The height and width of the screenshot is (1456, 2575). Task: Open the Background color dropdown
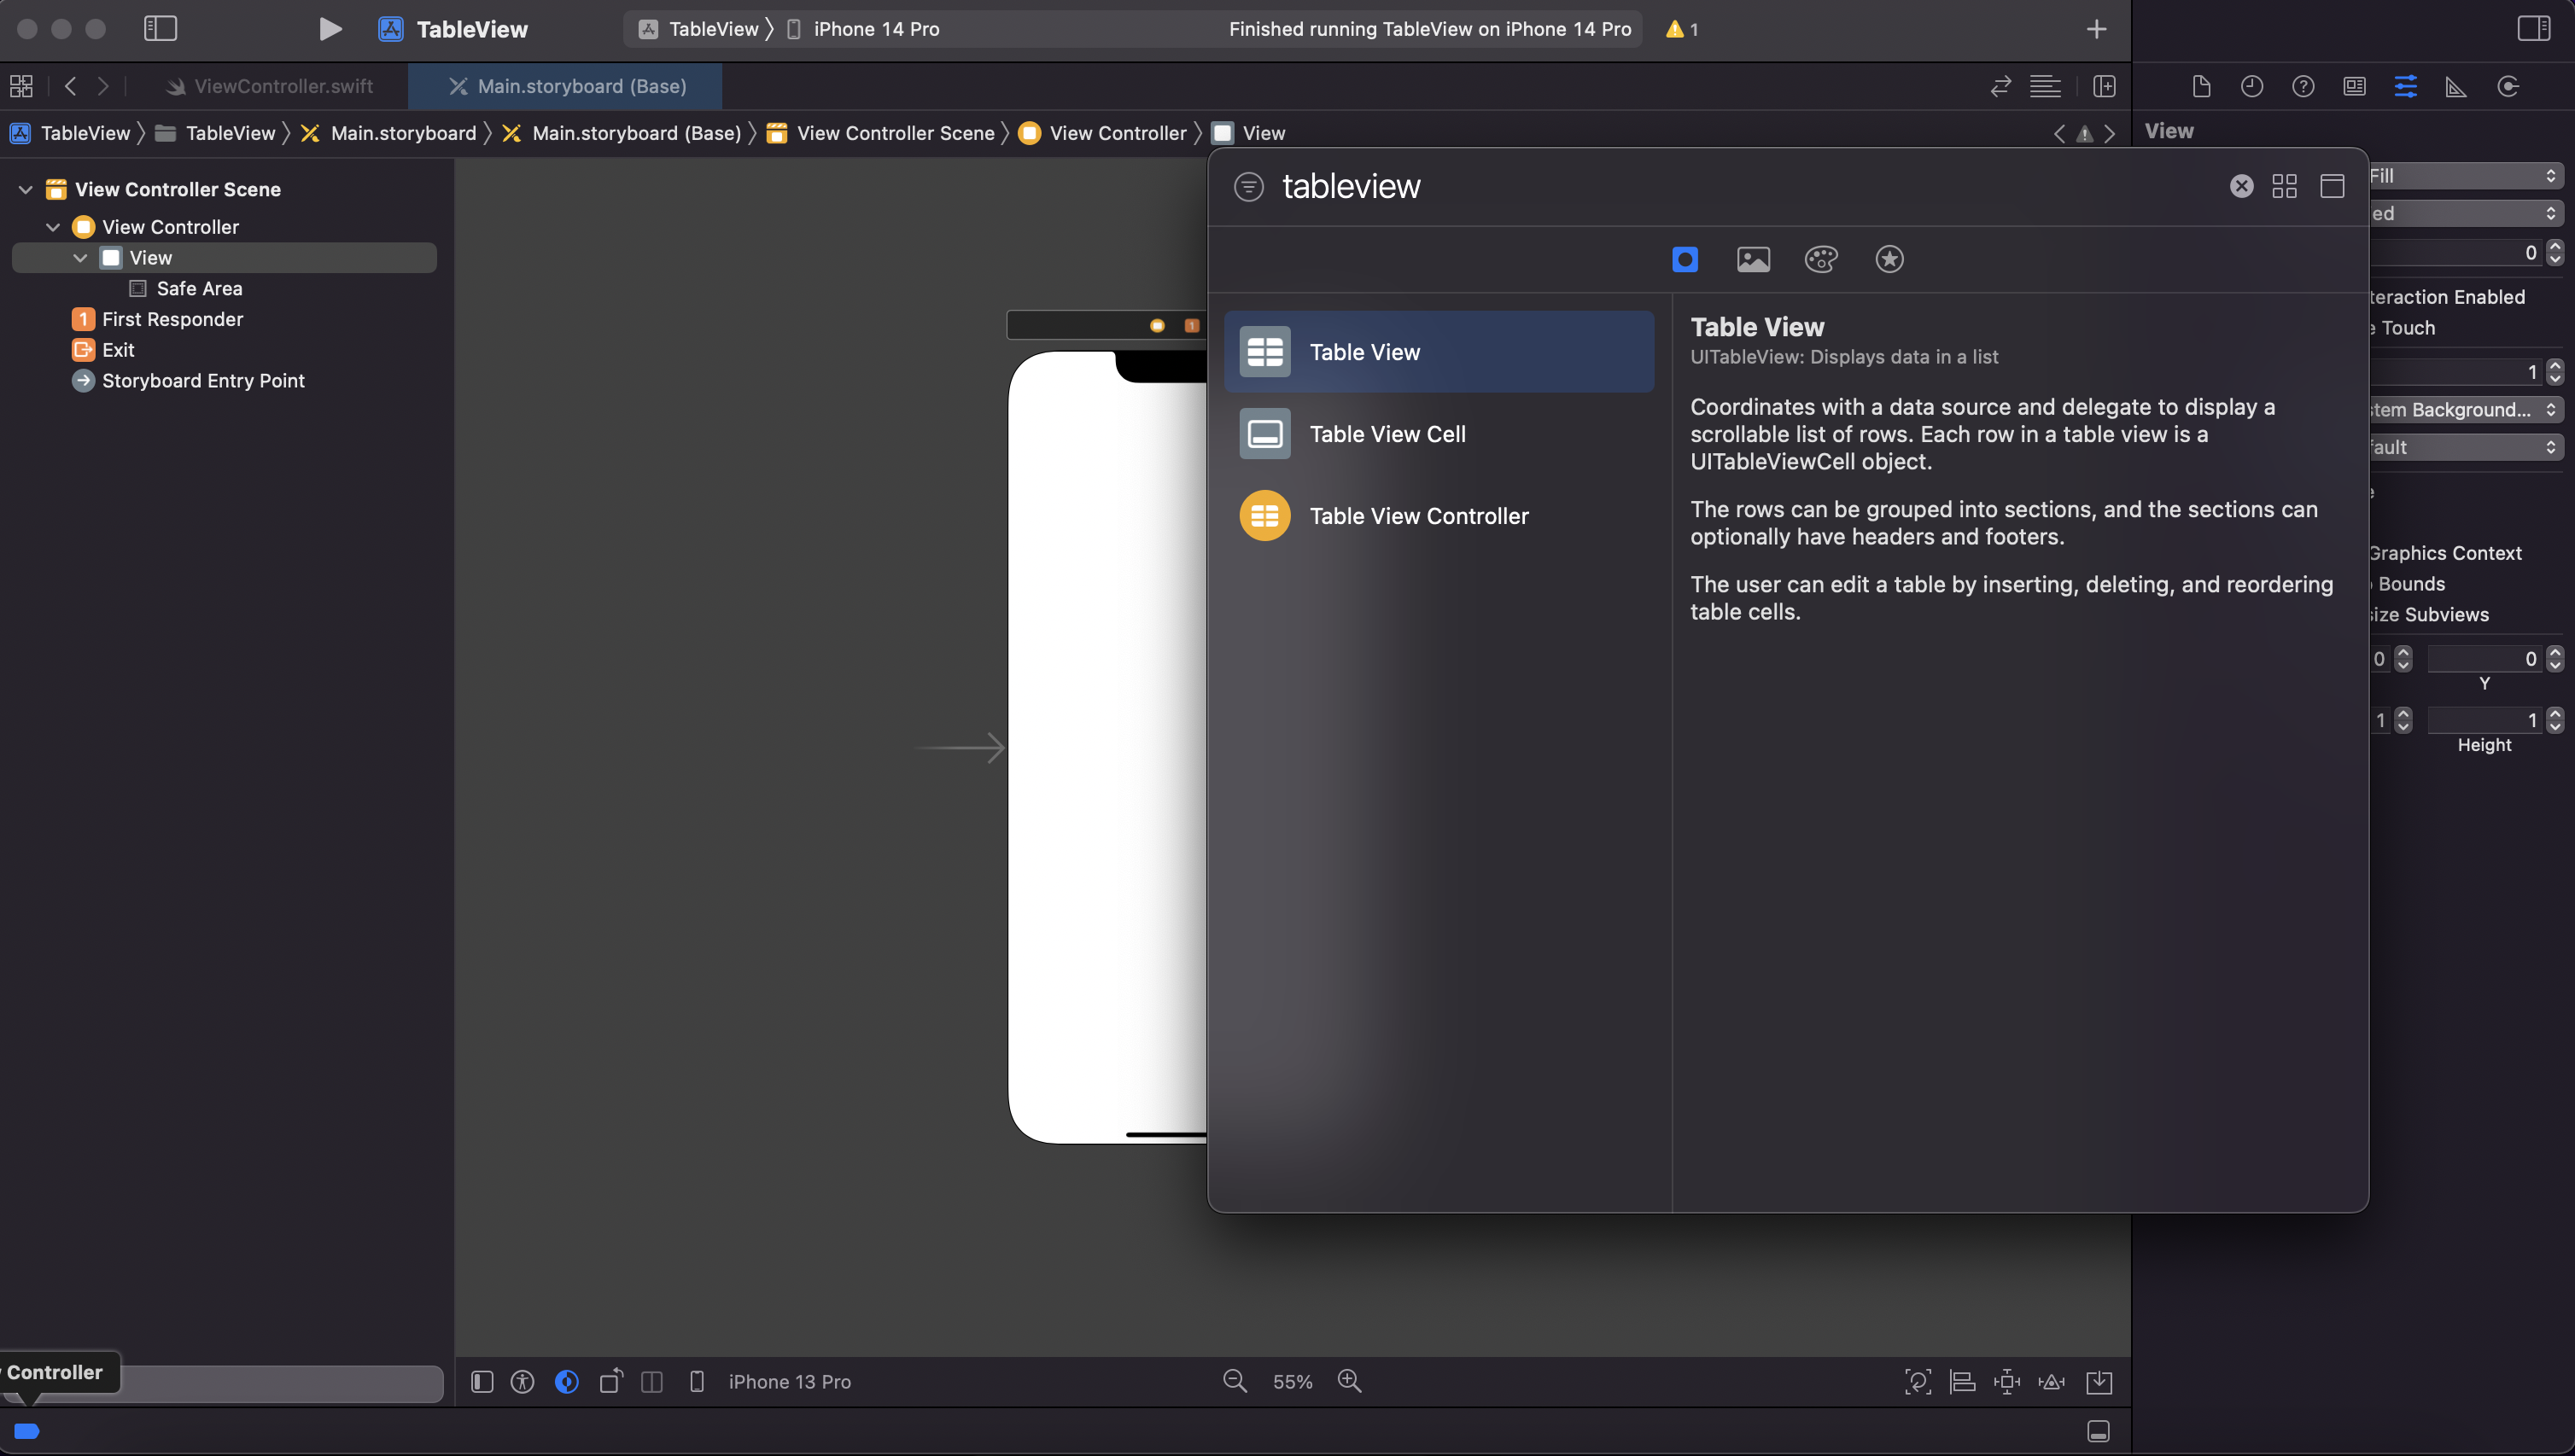pyautogui.click(x=2464, y=409)
